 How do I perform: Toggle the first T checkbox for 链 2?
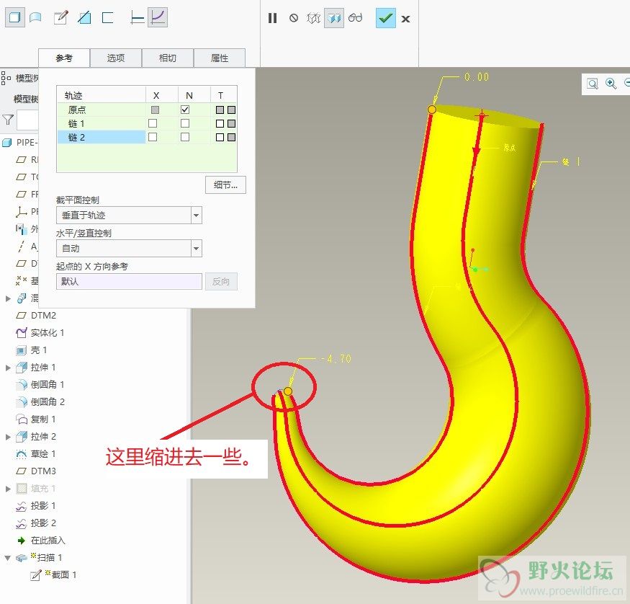click(x=220, y=137)
